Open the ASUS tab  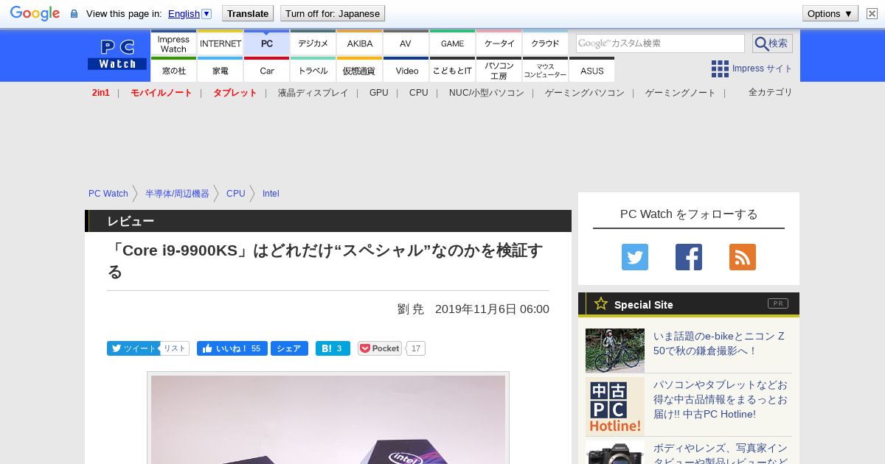[x=592, y=70]
